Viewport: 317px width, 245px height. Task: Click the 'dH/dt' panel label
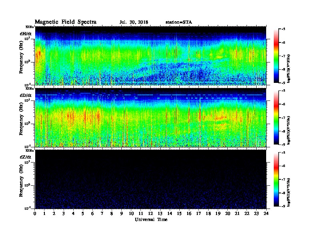tap(26, 34)
